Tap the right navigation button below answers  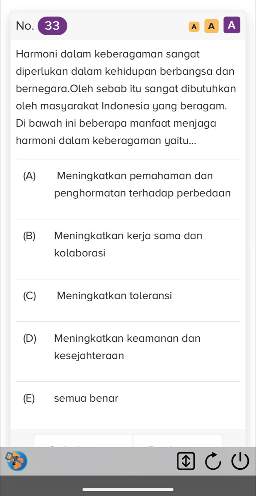tap(177, 441)
